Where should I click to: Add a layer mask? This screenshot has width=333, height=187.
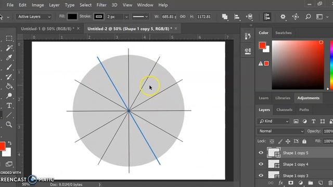(x=291, y=183)
